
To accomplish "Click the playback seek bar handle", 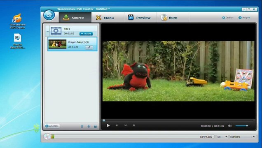I will coord(104,120).
